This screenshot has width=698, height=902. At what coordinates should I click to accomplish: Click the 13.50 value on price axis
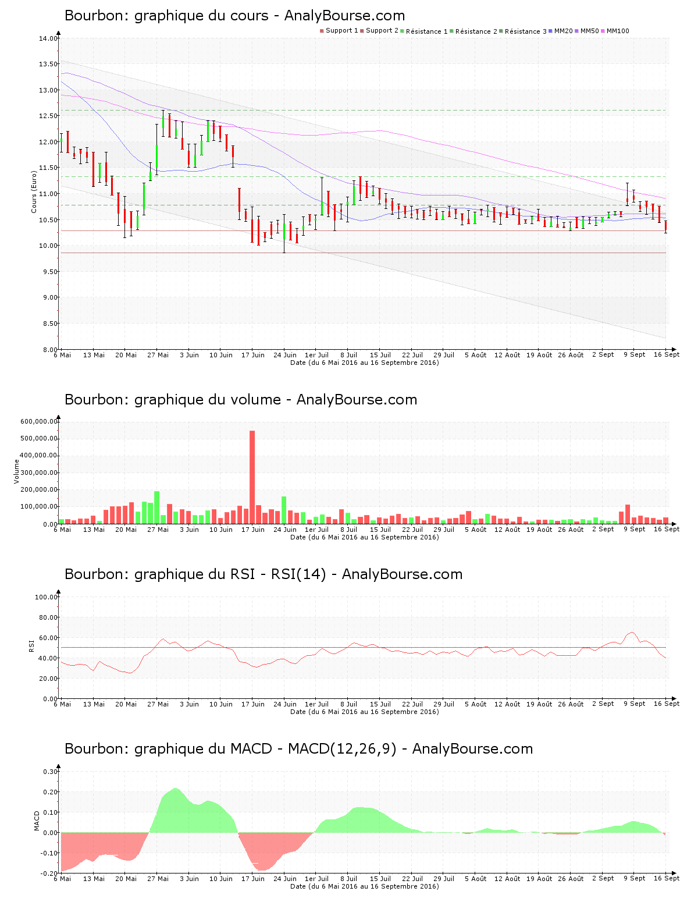pos(48,64)
